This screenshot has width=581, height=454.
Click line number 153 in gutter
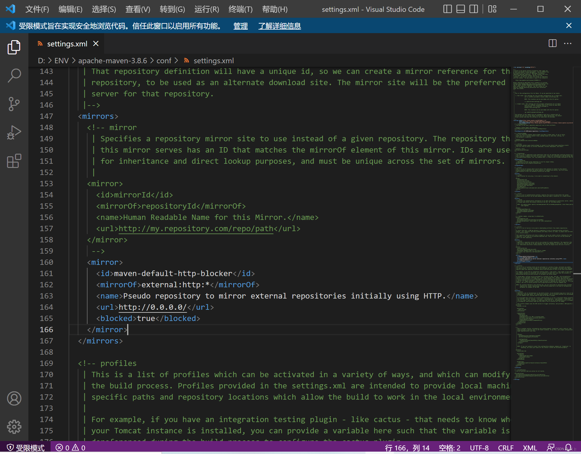point(46,184)
